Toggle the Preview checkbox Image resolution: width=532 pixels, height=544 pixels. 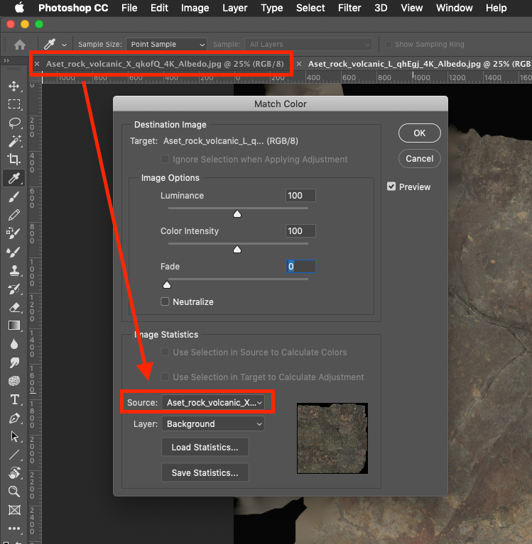[391, 187]
